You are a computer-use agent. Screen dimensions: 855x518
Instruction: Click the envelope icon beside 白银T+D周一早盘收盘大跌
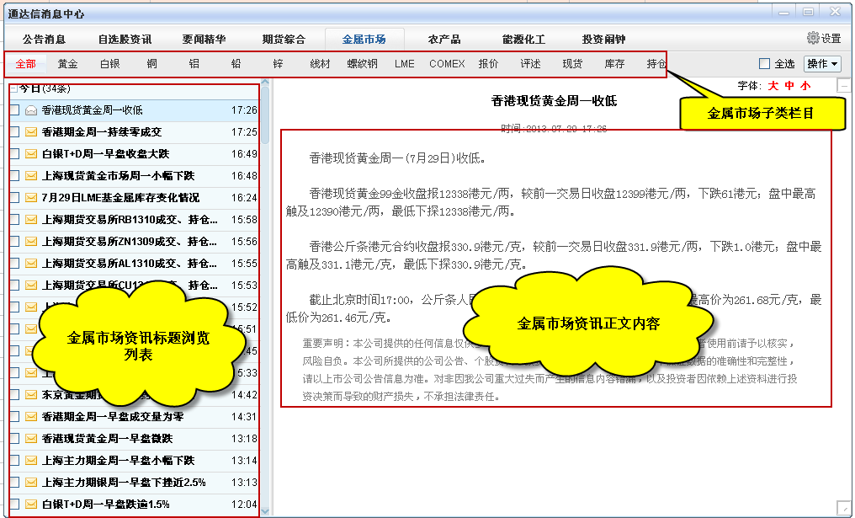(x=31, y=153)
